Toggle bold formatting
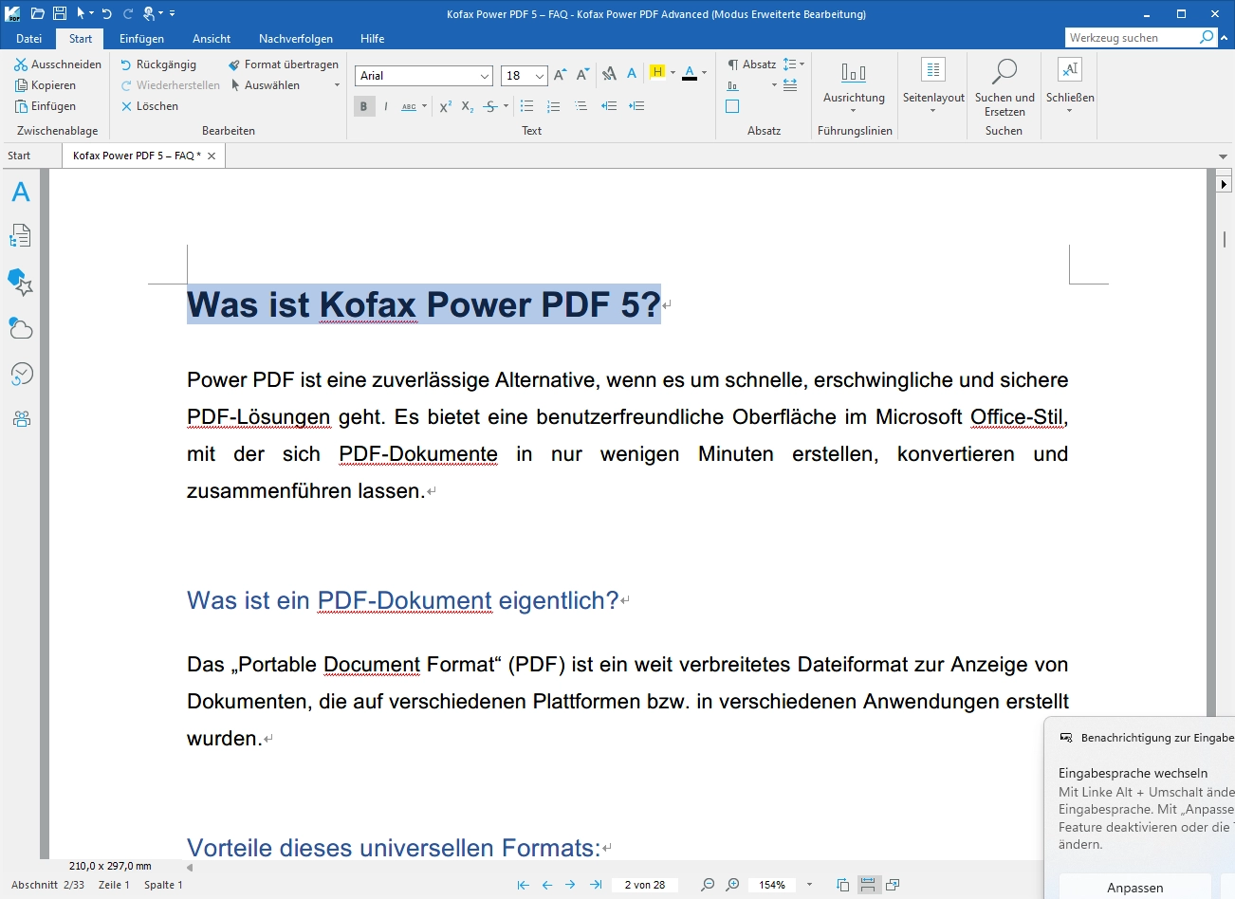The width and height of the screenshot is (1235, 899). (363, 106)
